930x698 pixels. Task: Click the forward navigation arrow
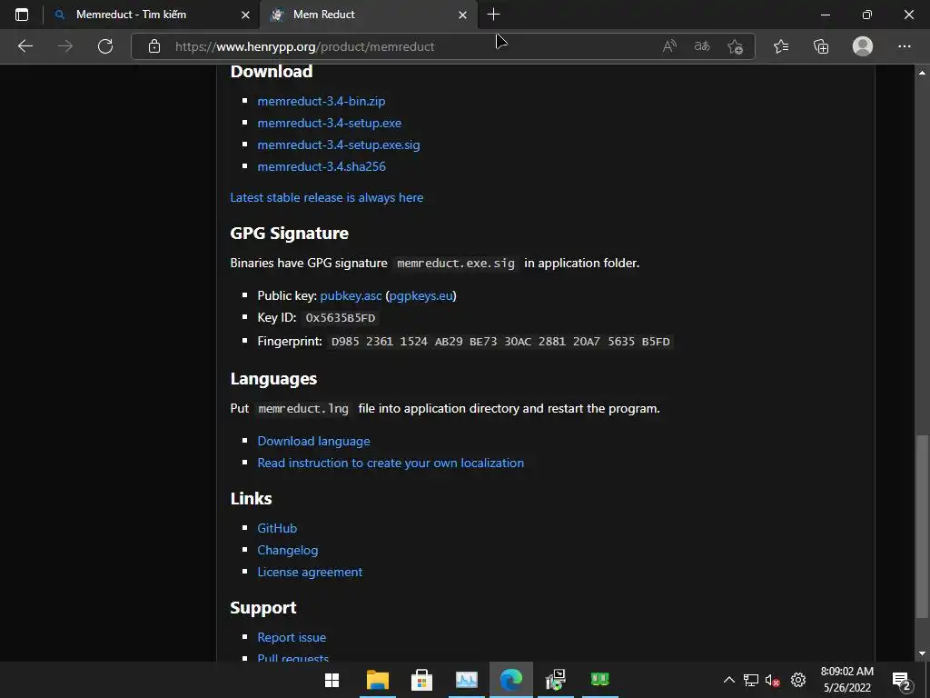click(65, 46)
